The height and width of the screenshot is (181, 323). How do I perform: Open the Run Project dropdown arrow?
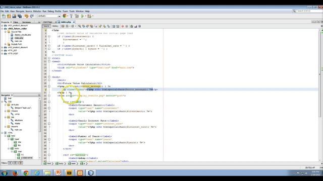[x=85, y=16]
